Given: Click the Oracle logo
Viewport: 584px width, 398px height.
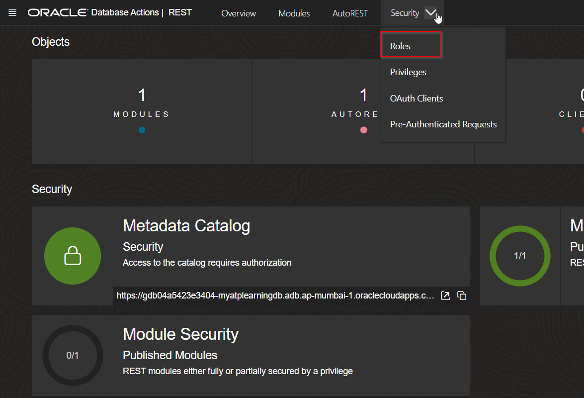Looking at the screenshot, I should click(57, 12).
